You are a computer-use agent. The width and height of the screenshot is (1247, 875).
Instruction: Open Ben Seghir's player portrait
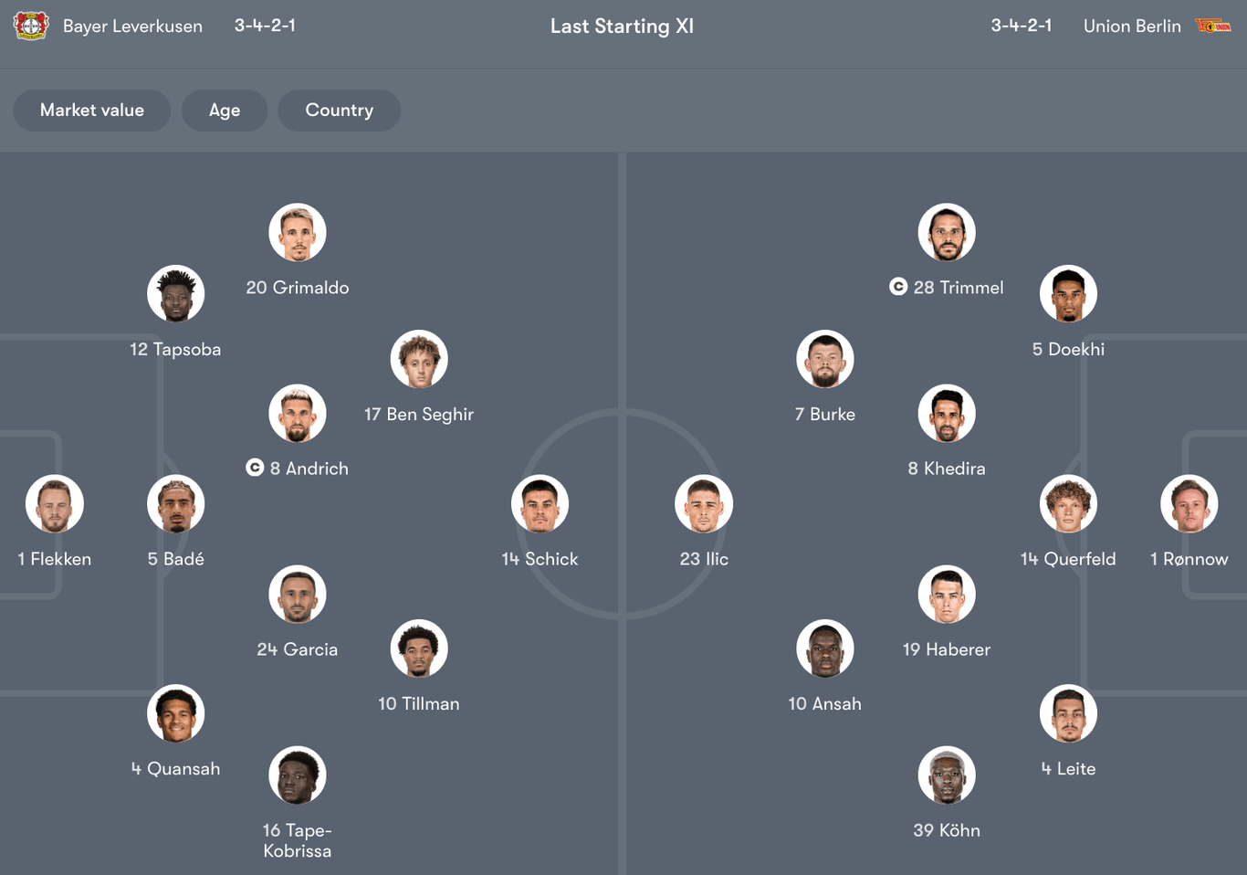pyautogui.click(x=419, y=359)
